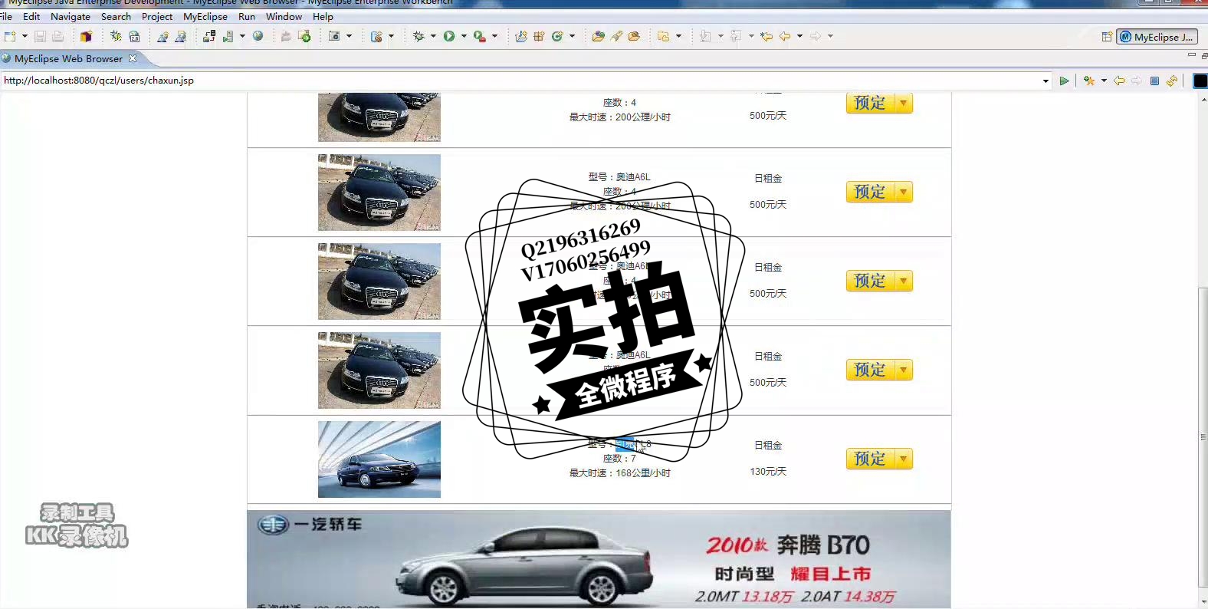Expand the External Tools dropdown arrow
This screenshot has width=1208, height=609.
pyautogui.click(x=494, y=36)
